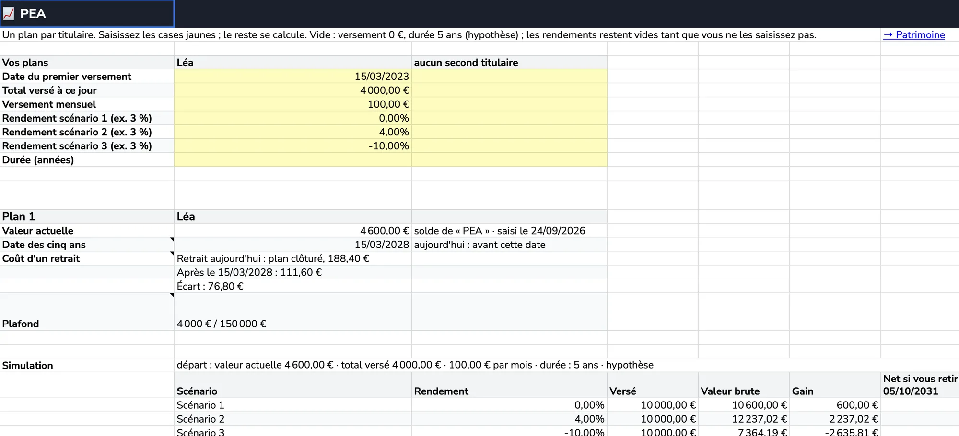Select scénario 3 rendement -10,00% yellow cell

(293, 146)
